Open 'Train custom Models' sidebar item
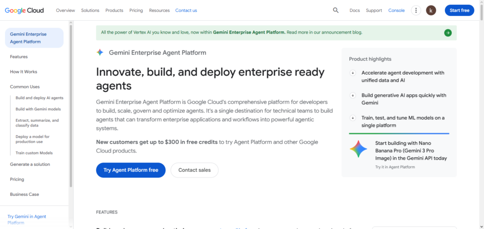The image size is (484, 229). pos(34,153)
